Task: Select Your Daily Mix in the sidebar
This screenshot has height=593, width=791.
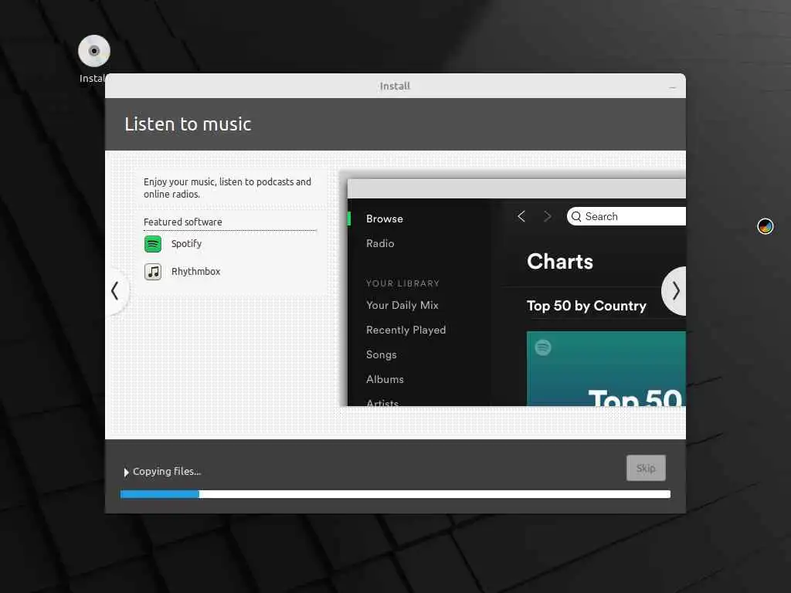Action: (402, 306)
